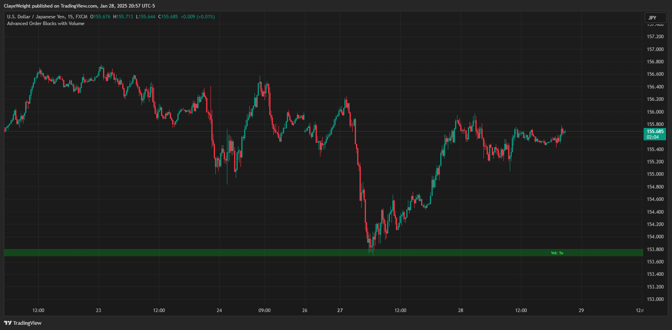Click the 29 date label on time axis

pos(581,310)
